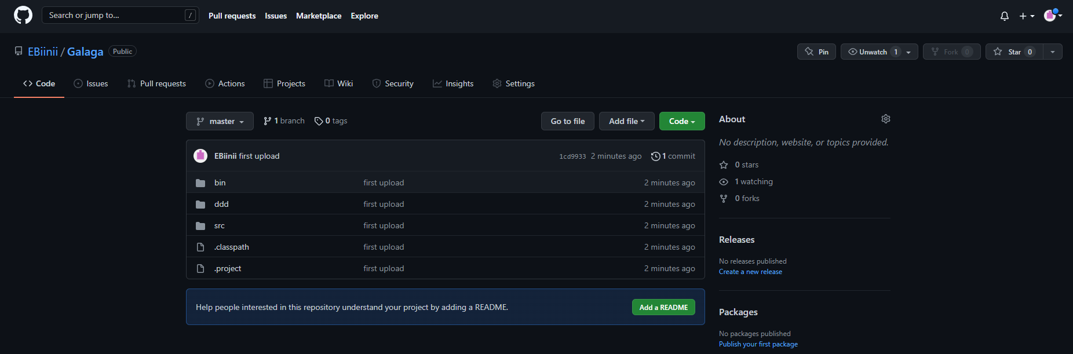The image size is (1073, 354).
Task: Expand the Add file dropdown
Action: (626, 121)
